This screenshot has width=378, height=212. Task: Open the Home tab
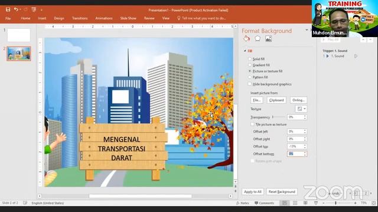click(25, 18)
